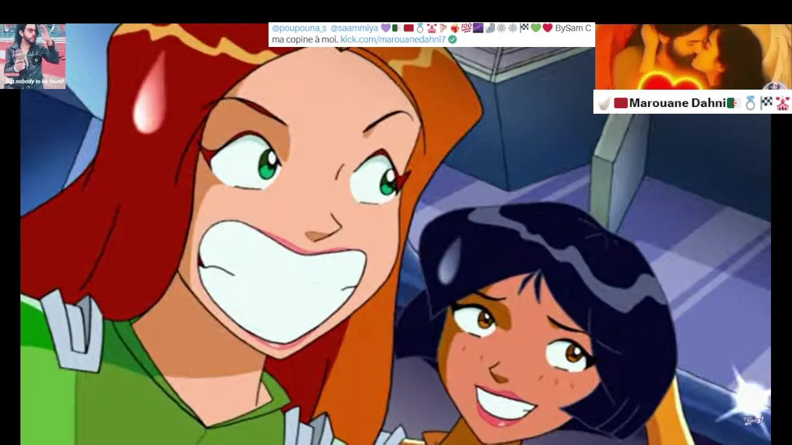Screen dimensions: 792x445
Task: Click the "BySam C" text in the banner
Action: tap(573, 28)
